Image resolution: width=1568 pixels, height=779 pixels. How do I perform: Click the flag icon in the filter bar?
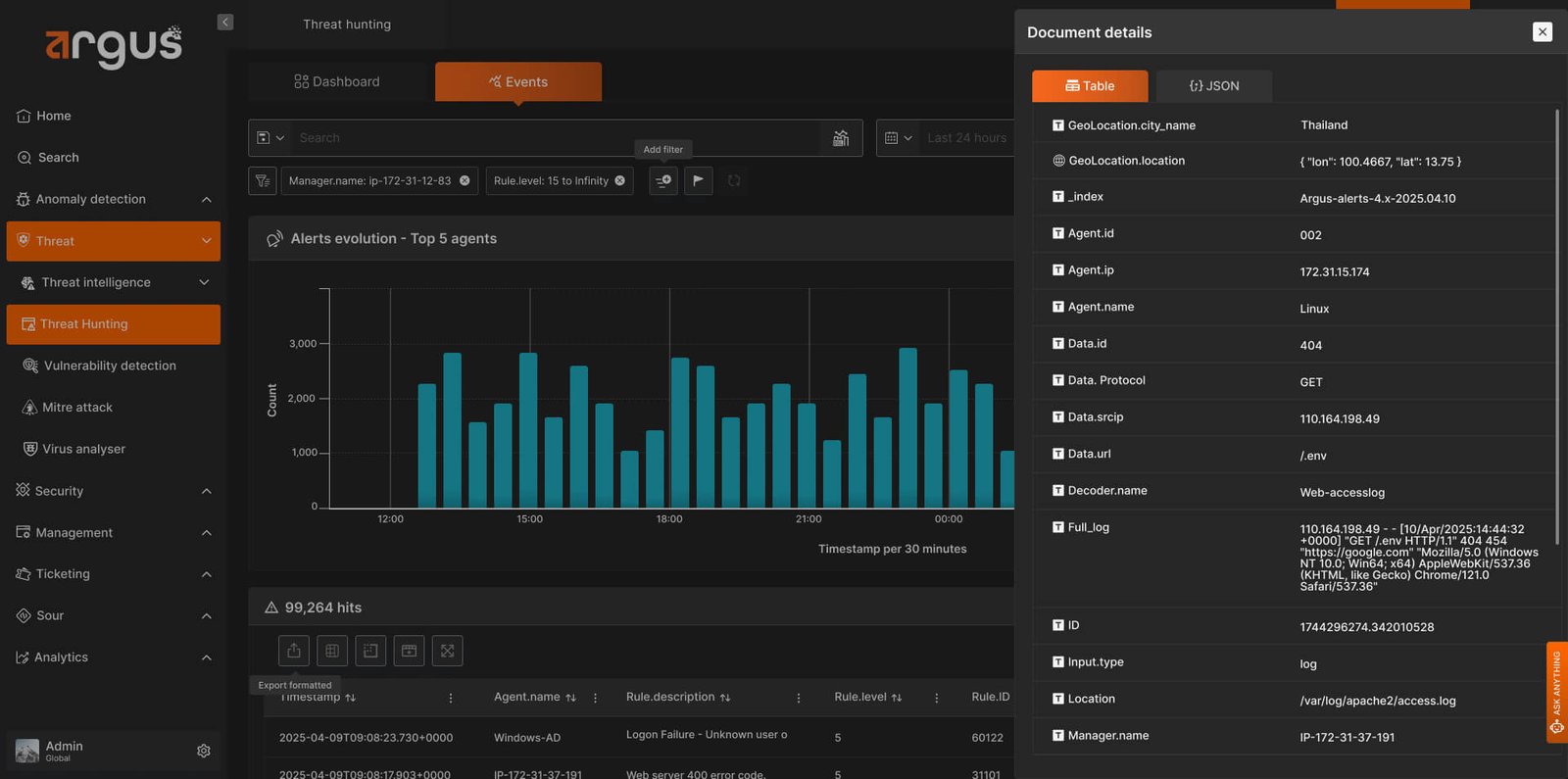[x=698, y=180]
